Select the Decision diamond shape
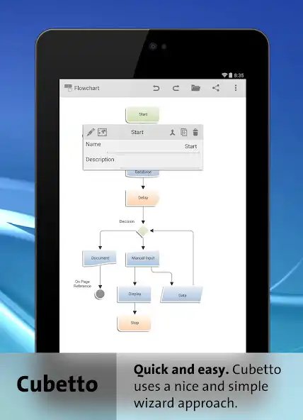The image size is (303, 420). (143, 231)
